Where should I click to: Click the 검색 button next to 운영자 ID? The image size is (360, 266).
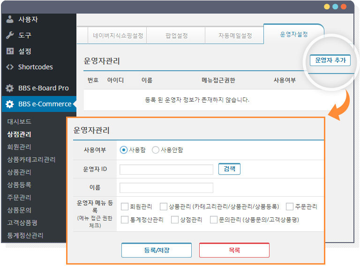[229, 169]
